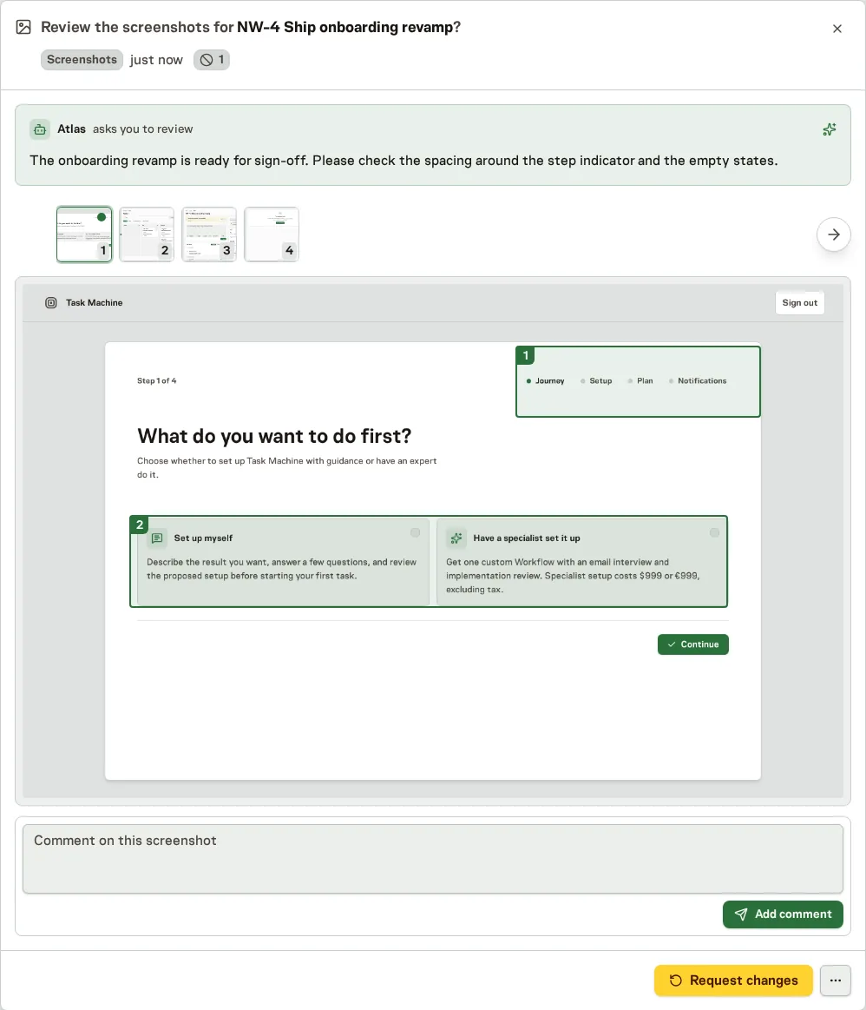Click the Journey step in the indicator
Screen dimensions: 866x1010
pos(545,380)
